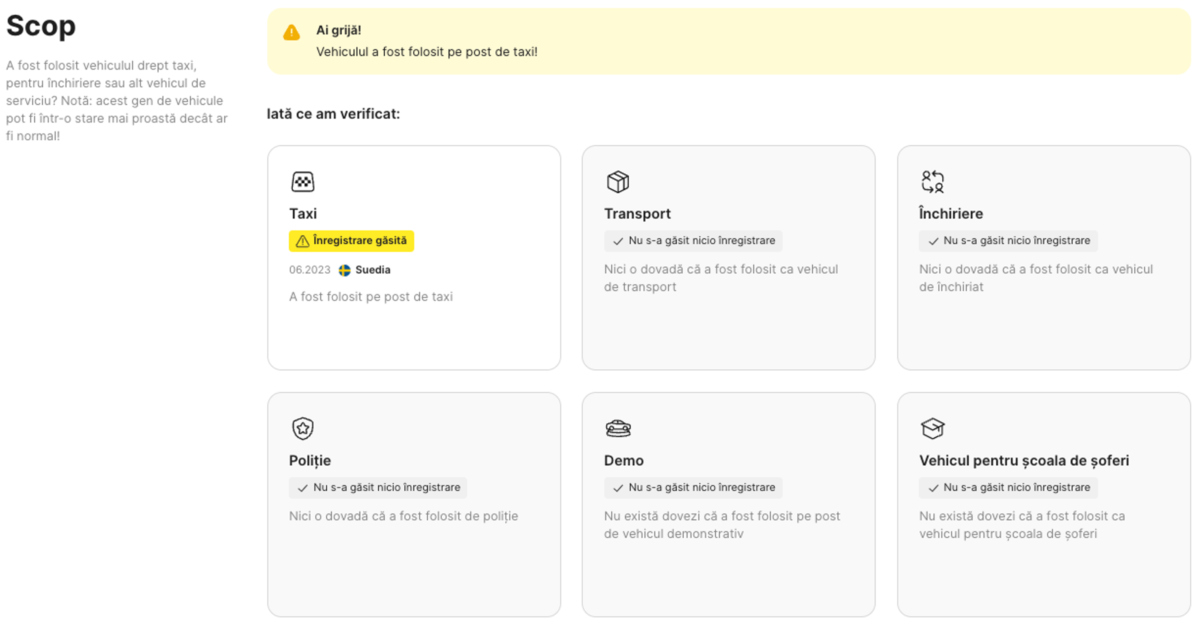Click the driving school graduation cap icon

click(932, 428)
